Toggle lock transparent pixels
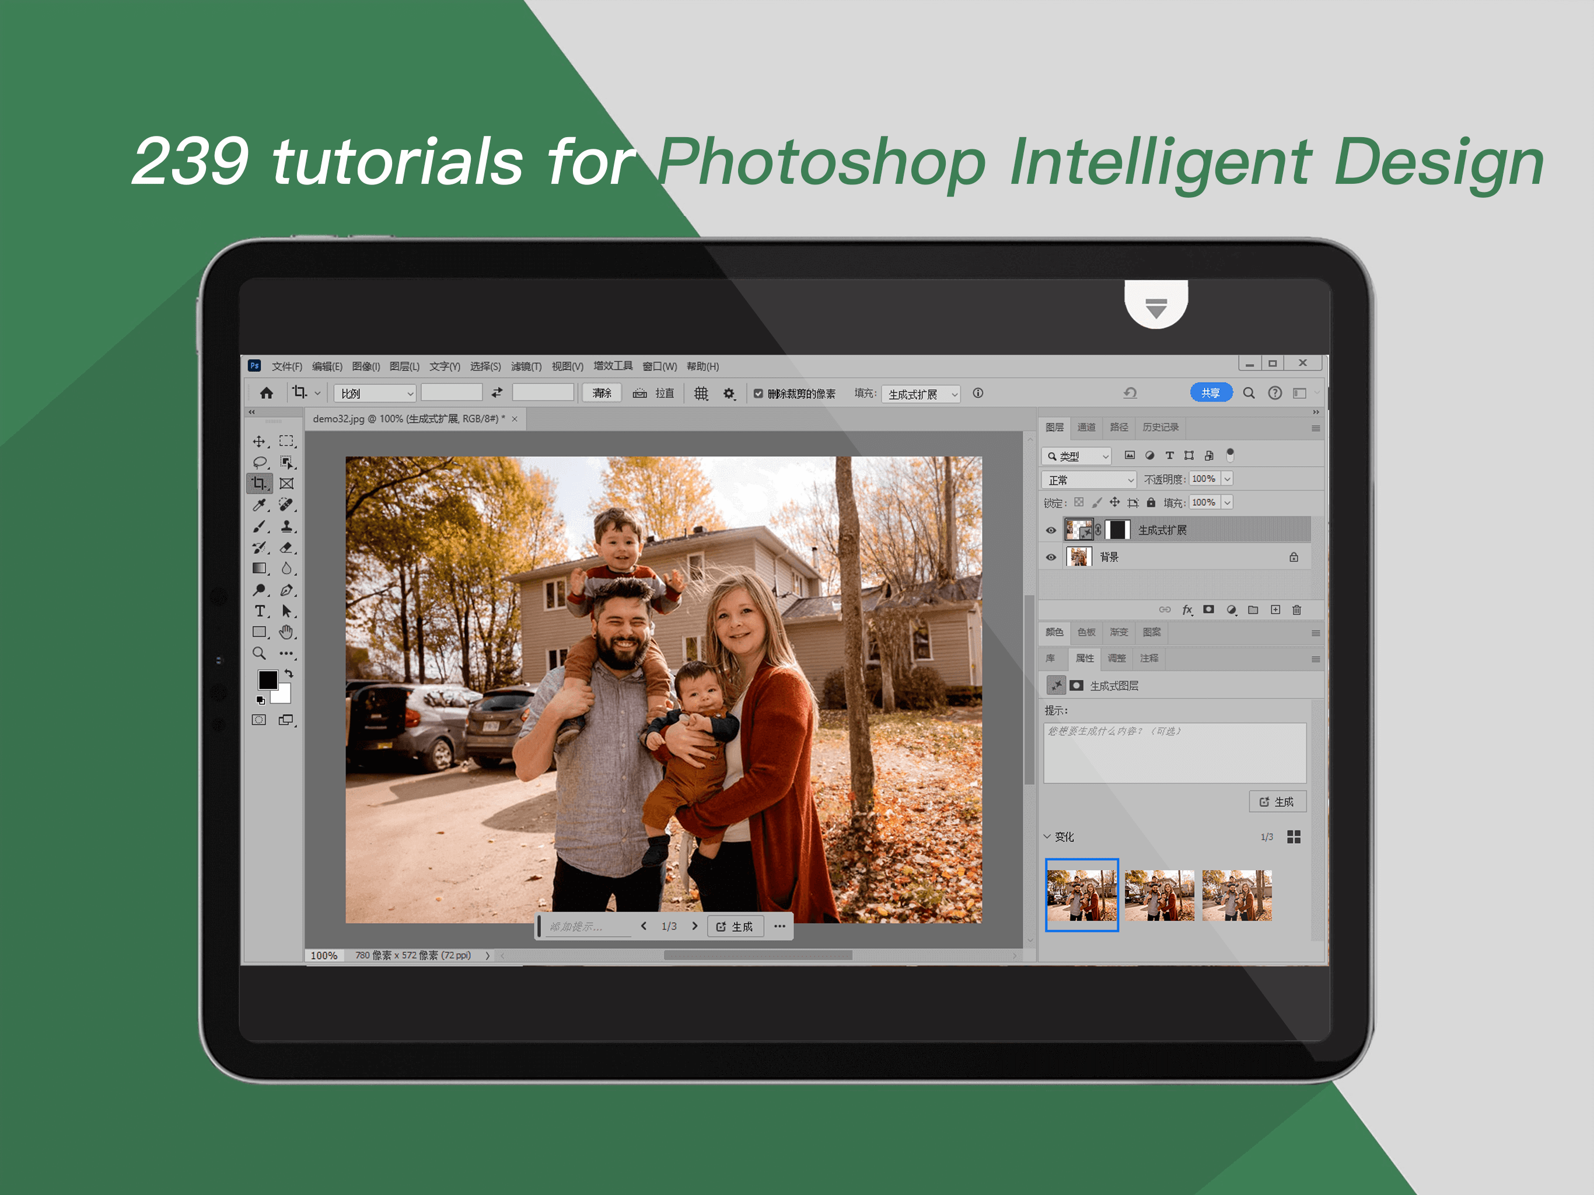Viewport: 1594px width, 1195px height. [x=1079, y=502]
